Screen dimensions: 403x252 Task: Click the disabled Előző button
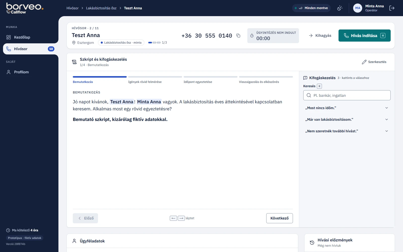point(85,218)
